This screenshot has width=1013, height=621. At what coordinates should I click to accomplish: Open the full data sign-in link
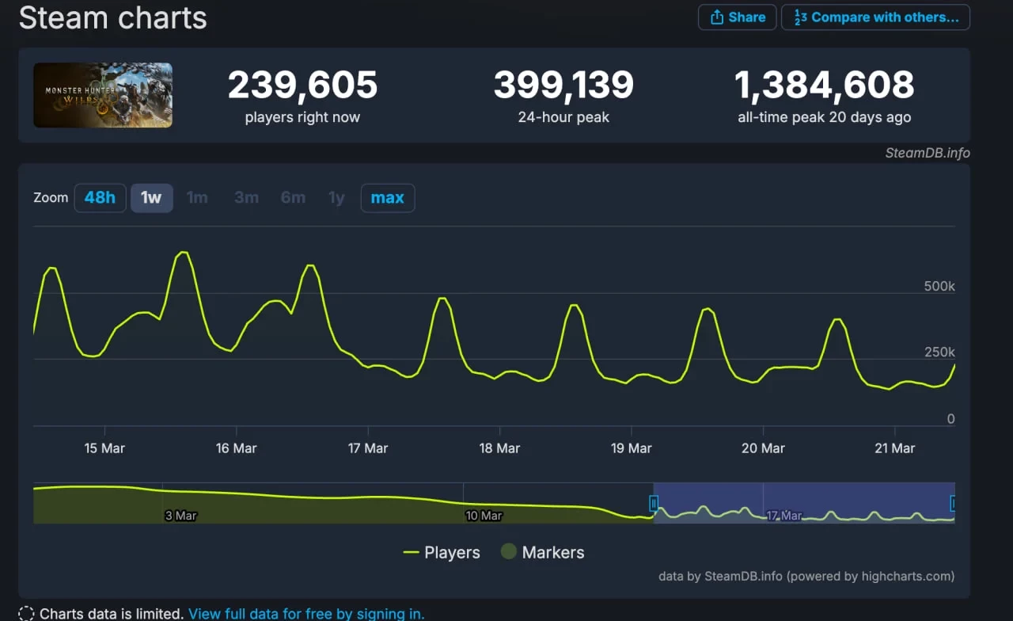[x=306, y=613]
